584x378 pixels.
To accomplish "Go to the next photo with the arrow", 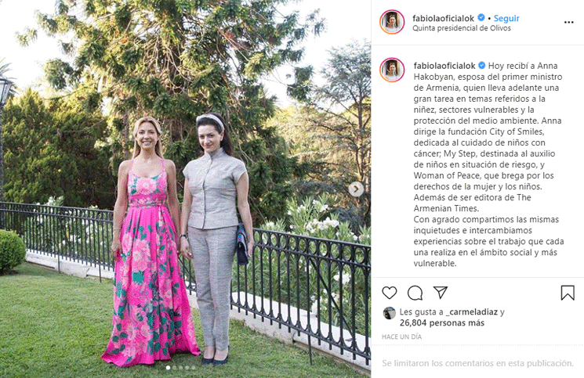I will coord(356,189).
